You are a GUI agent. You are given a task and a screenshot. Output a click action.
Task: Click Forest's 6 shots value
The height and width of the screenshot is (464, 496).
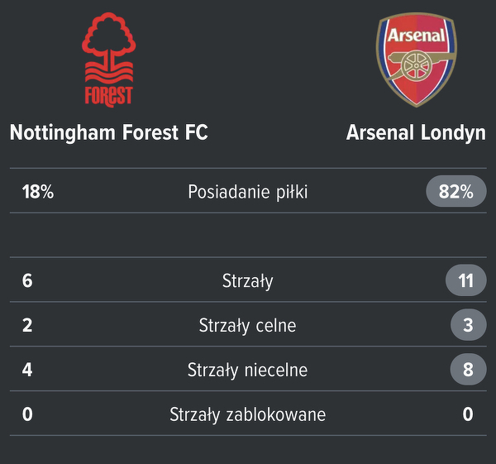pyautogui.click(x=27, y=281)
